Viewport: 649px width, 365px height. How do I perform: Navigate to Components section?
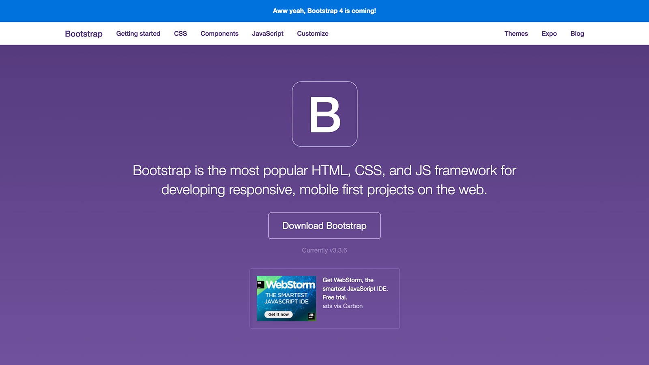pyautogui.click(x=219, y=34)
